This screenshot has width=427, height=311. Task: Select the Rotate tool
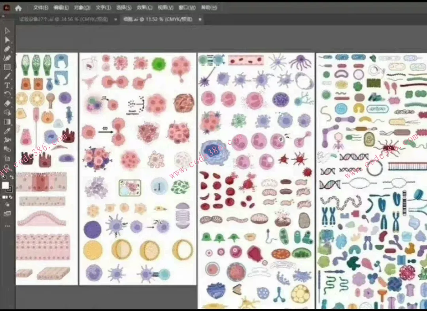pos(7,94)
